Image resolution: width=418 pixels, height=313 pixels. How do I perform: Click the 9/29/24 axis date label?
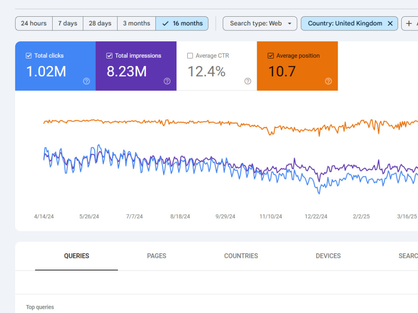pyautogui.click(x=225, y=216)
